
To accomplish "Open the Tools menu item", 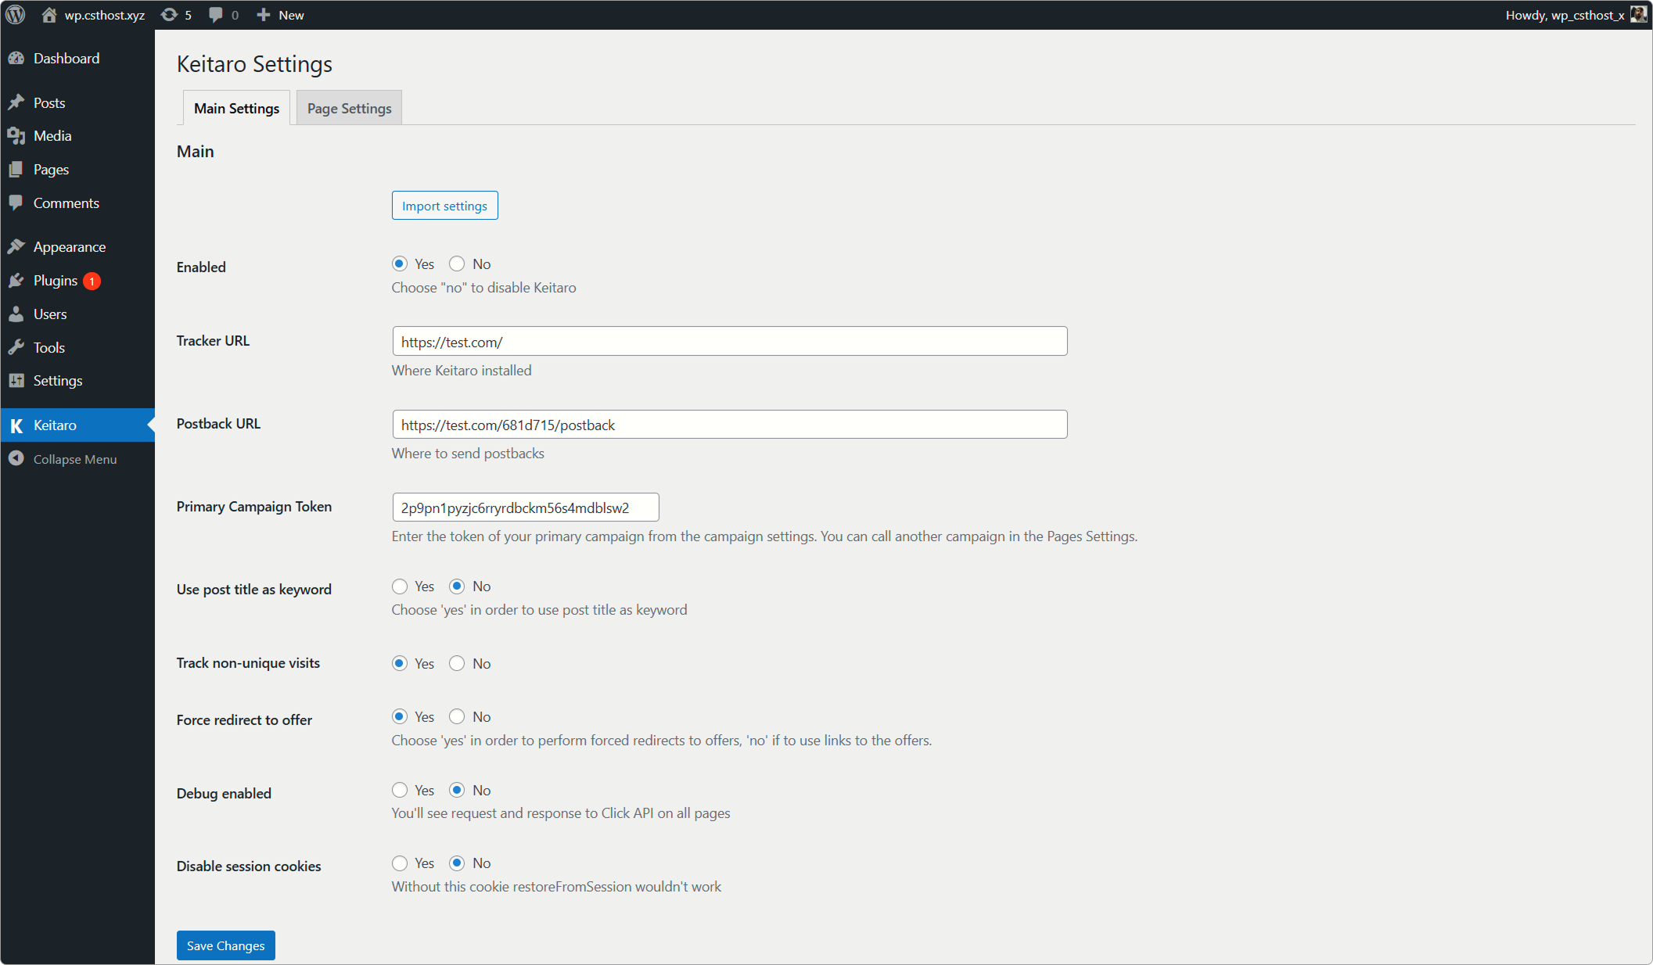I will (77, 348).
